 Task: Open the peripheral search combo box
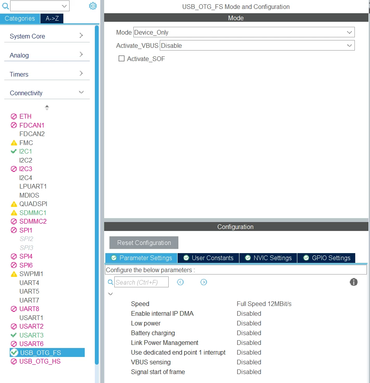point(40,6)
